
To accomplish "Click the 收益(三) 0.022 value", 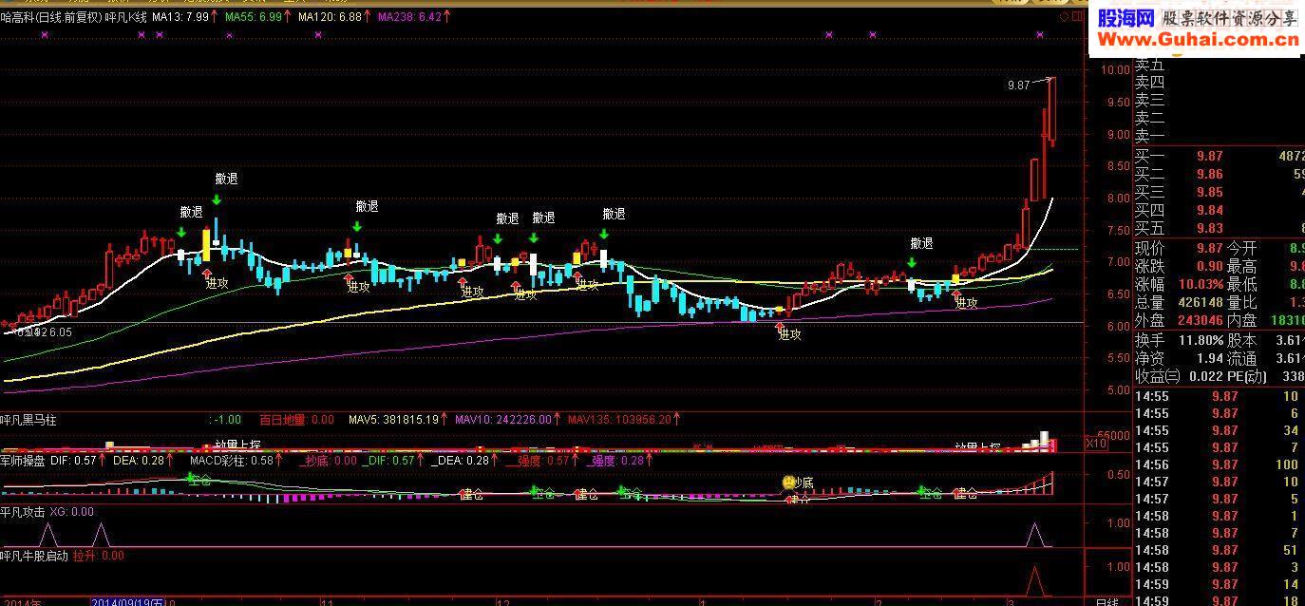I will click(1206, 376).
